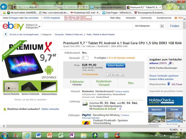Screen dimensions: 186x139
Task: Open the Community menu item
Action: click(146, 18)
